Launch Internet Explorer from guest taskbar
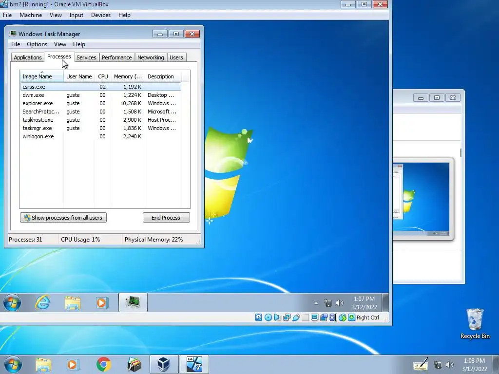Viewport: 499px width, 374px height. coord(42,302)
